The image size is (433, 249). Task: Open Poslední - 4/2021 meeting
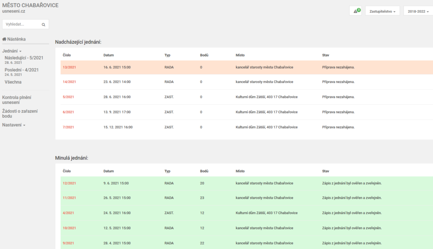[x=22, y=70]
